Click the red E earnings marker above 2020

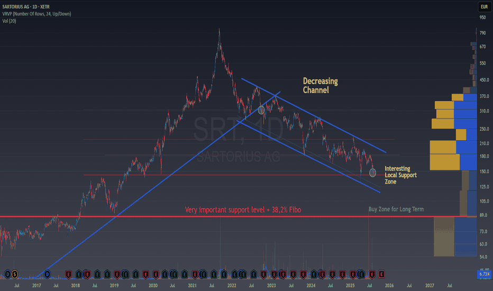tap(156, 275)
